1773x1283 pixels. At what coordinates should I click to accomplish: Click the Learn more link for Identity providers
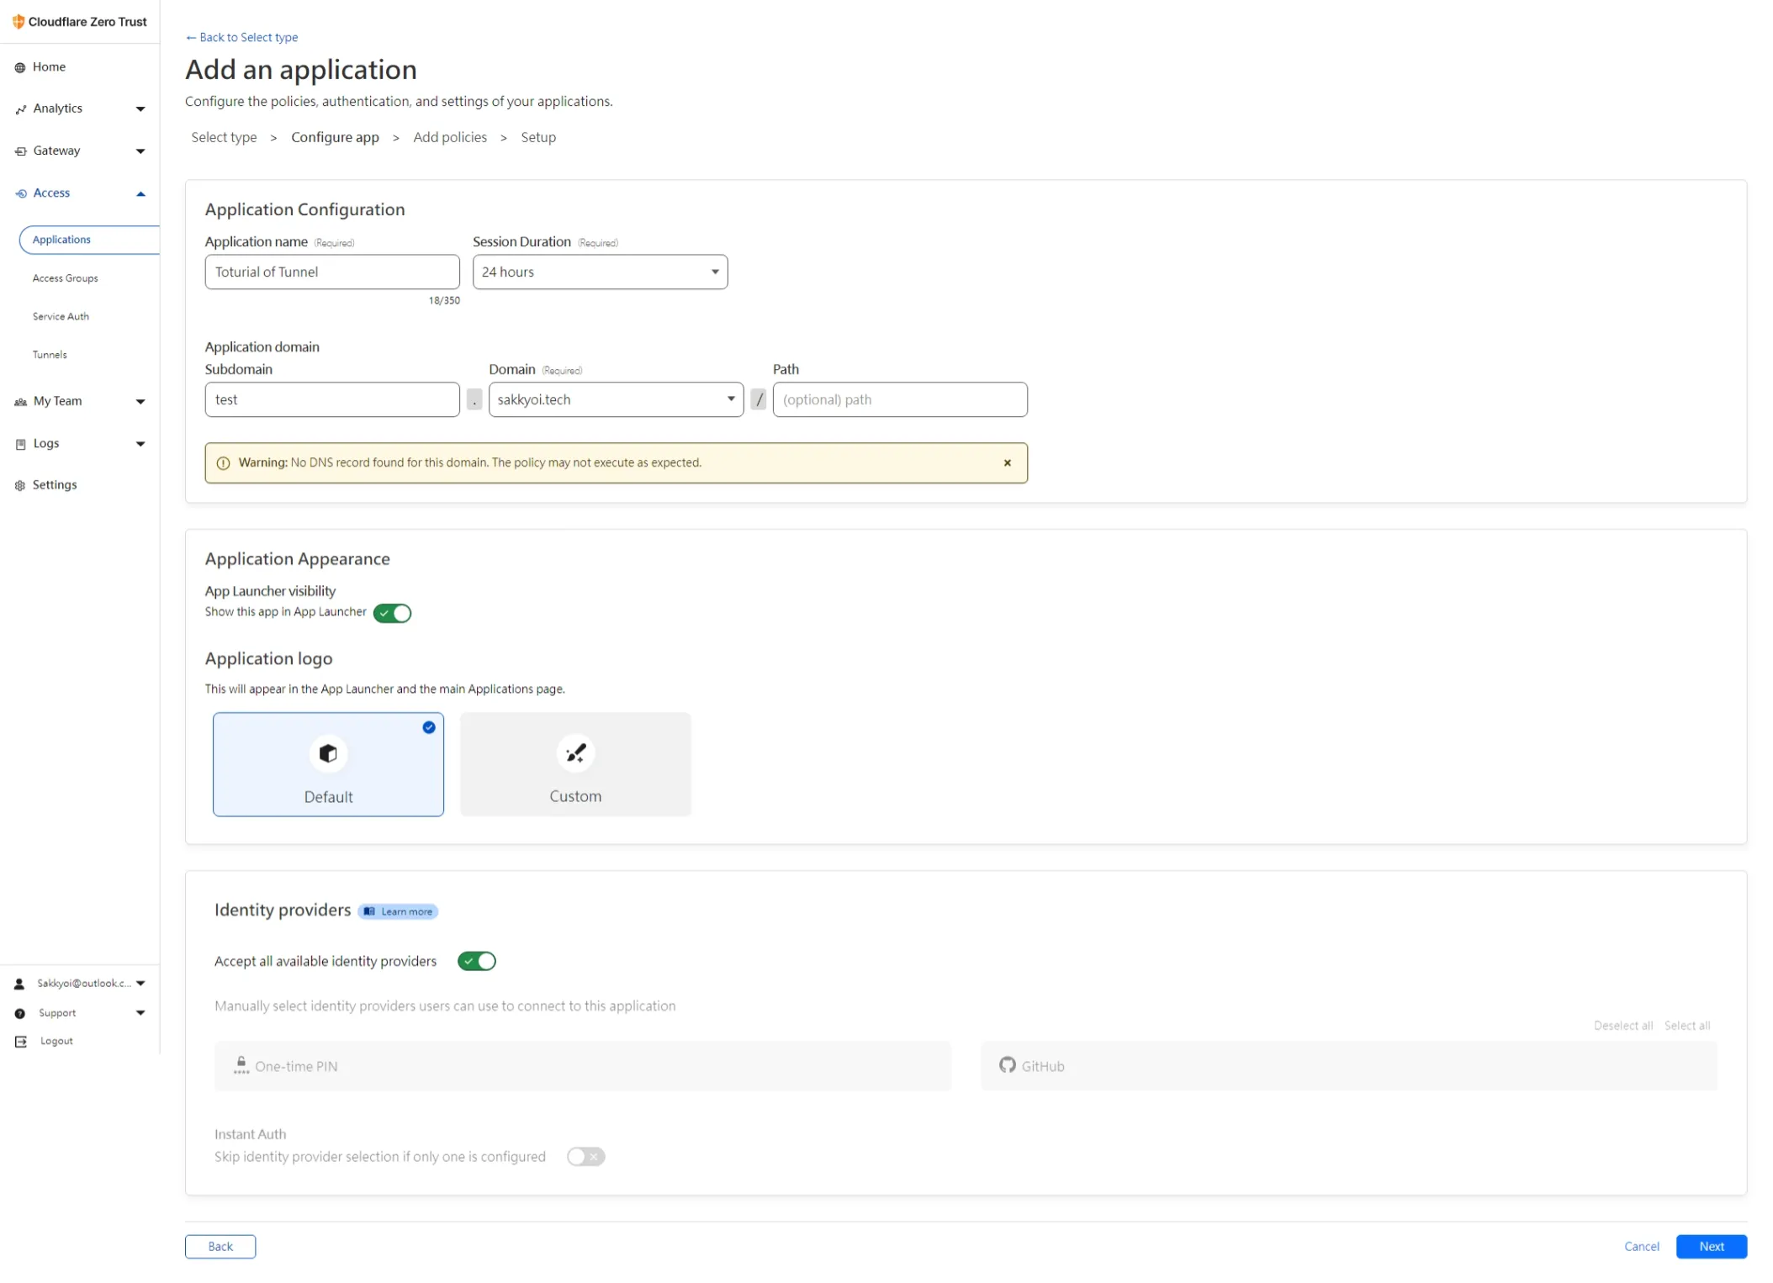(x=400, y=910)
